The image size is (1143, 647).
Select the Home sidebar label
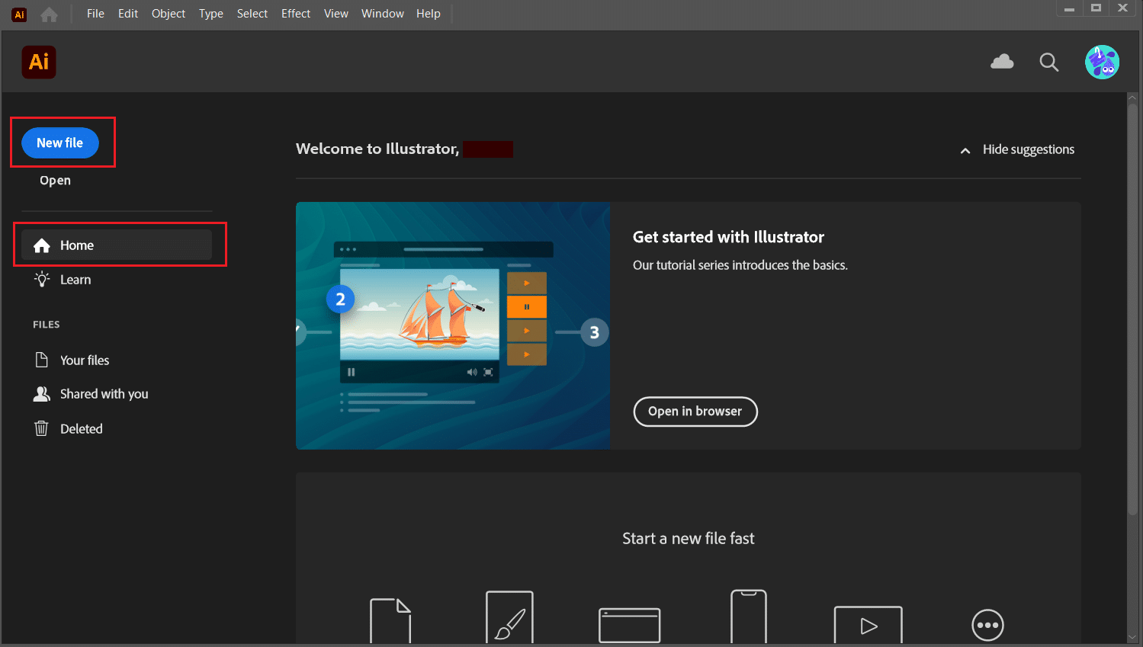tap(77, 245)
